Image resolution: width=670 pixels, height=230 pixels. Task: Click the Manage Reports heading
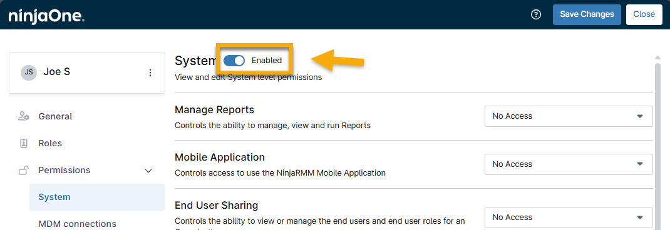coord(215,109)
